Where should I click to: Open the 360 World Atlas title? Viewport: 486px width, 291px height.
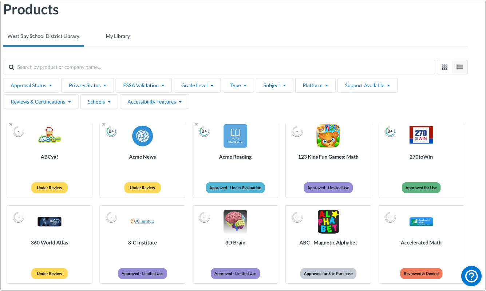click(x=50, y=243)
